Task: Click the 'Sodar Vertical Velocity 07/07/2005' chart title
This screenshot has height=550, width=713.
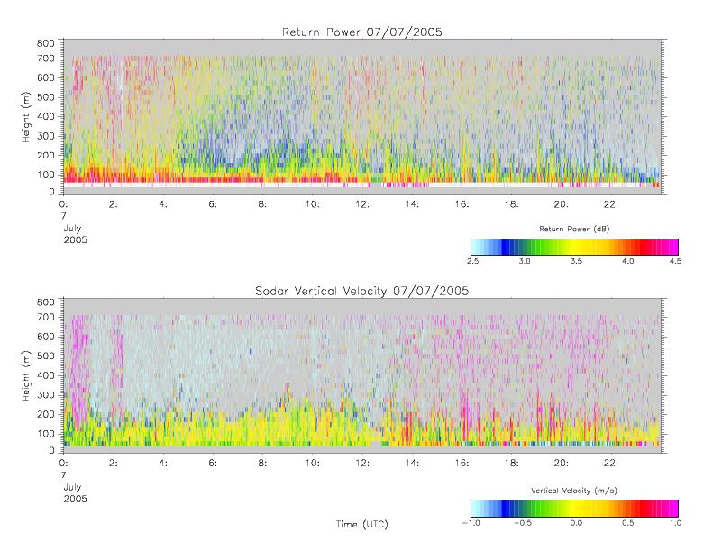Action: click(362, 291)
